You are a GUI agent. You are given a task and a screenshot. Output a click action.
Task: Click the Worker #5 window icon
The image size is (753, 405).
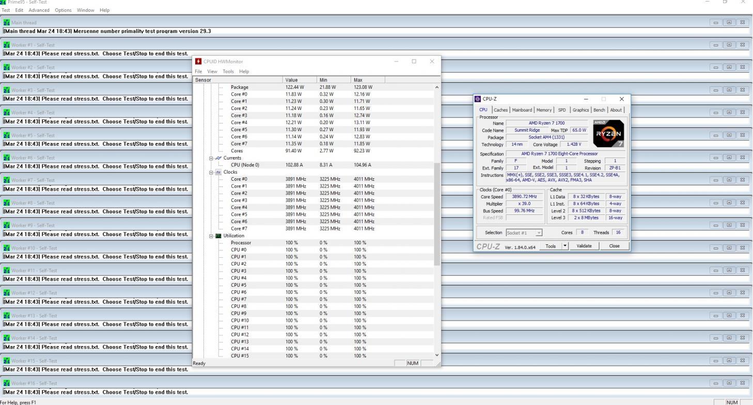tap(6, 135)
